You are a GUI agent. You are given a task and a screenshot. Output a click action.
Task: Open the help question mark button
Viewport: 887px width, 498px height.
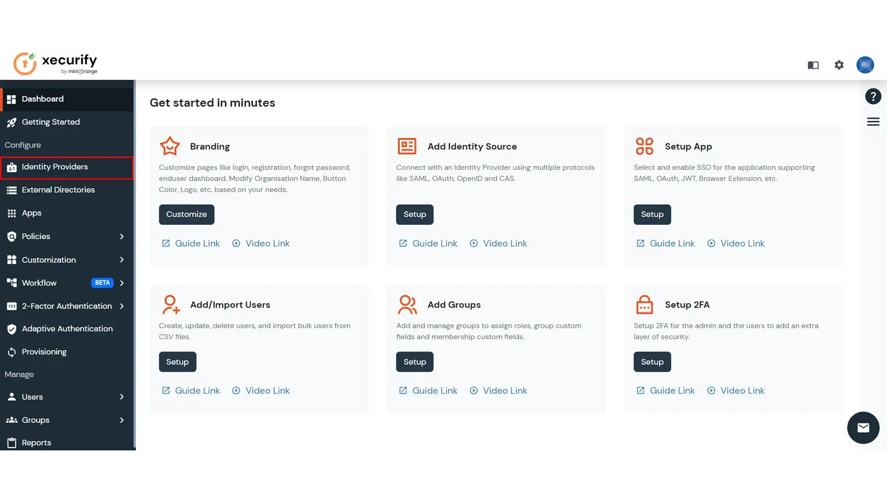coord(873,96)
